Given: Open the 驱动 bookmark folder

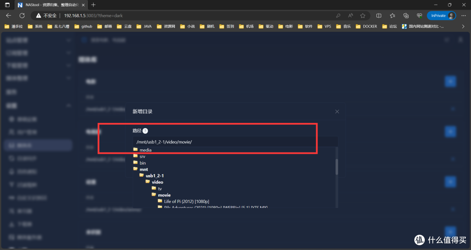Looking at the screenshot, I should pyautogui.click(x=266, y=27).
